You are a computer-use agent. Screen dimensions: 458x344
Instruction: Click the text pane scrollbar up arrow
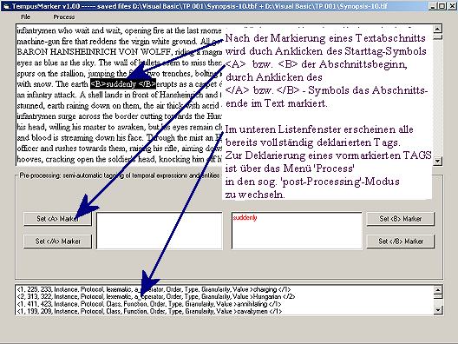(x=437, y=29)
